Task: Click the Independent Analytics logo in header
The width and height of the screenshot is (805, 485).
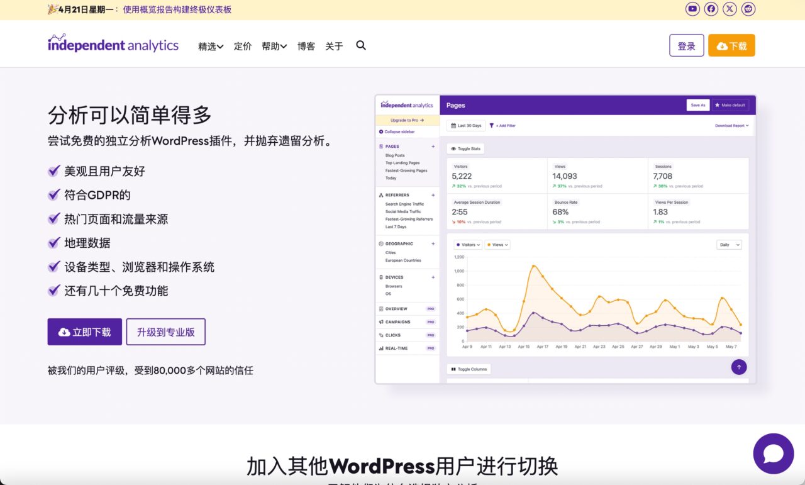Action: pyautogui.click(x=113, y=43)
